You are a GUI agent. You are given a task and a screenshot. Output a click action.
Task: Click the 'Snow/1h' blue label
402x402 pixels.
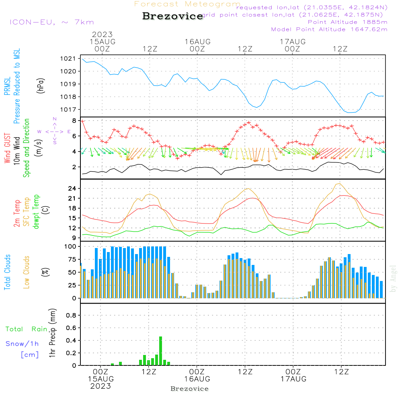pyautogui.click(x=22, y=344)
